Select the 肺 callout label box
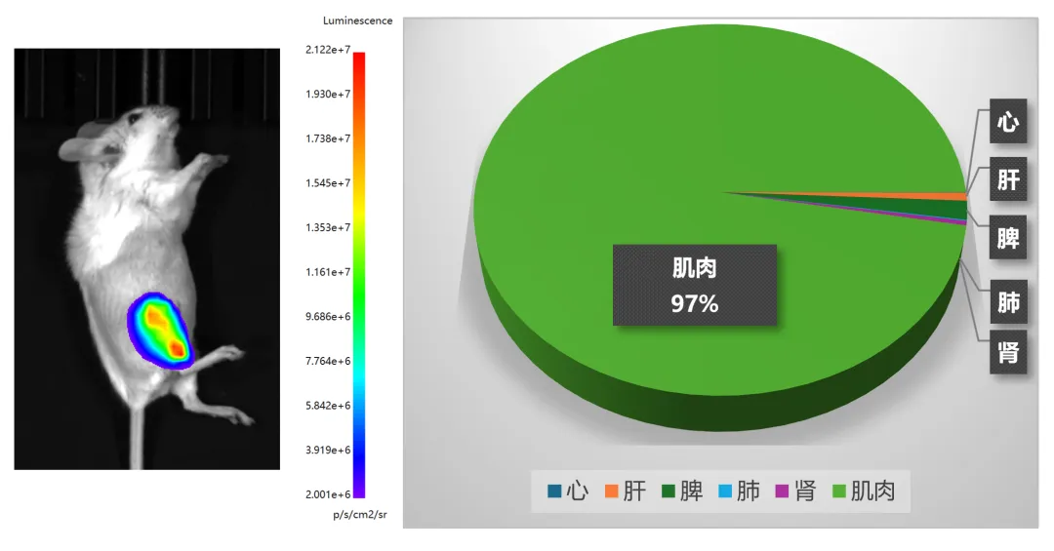 [1007, 301]
